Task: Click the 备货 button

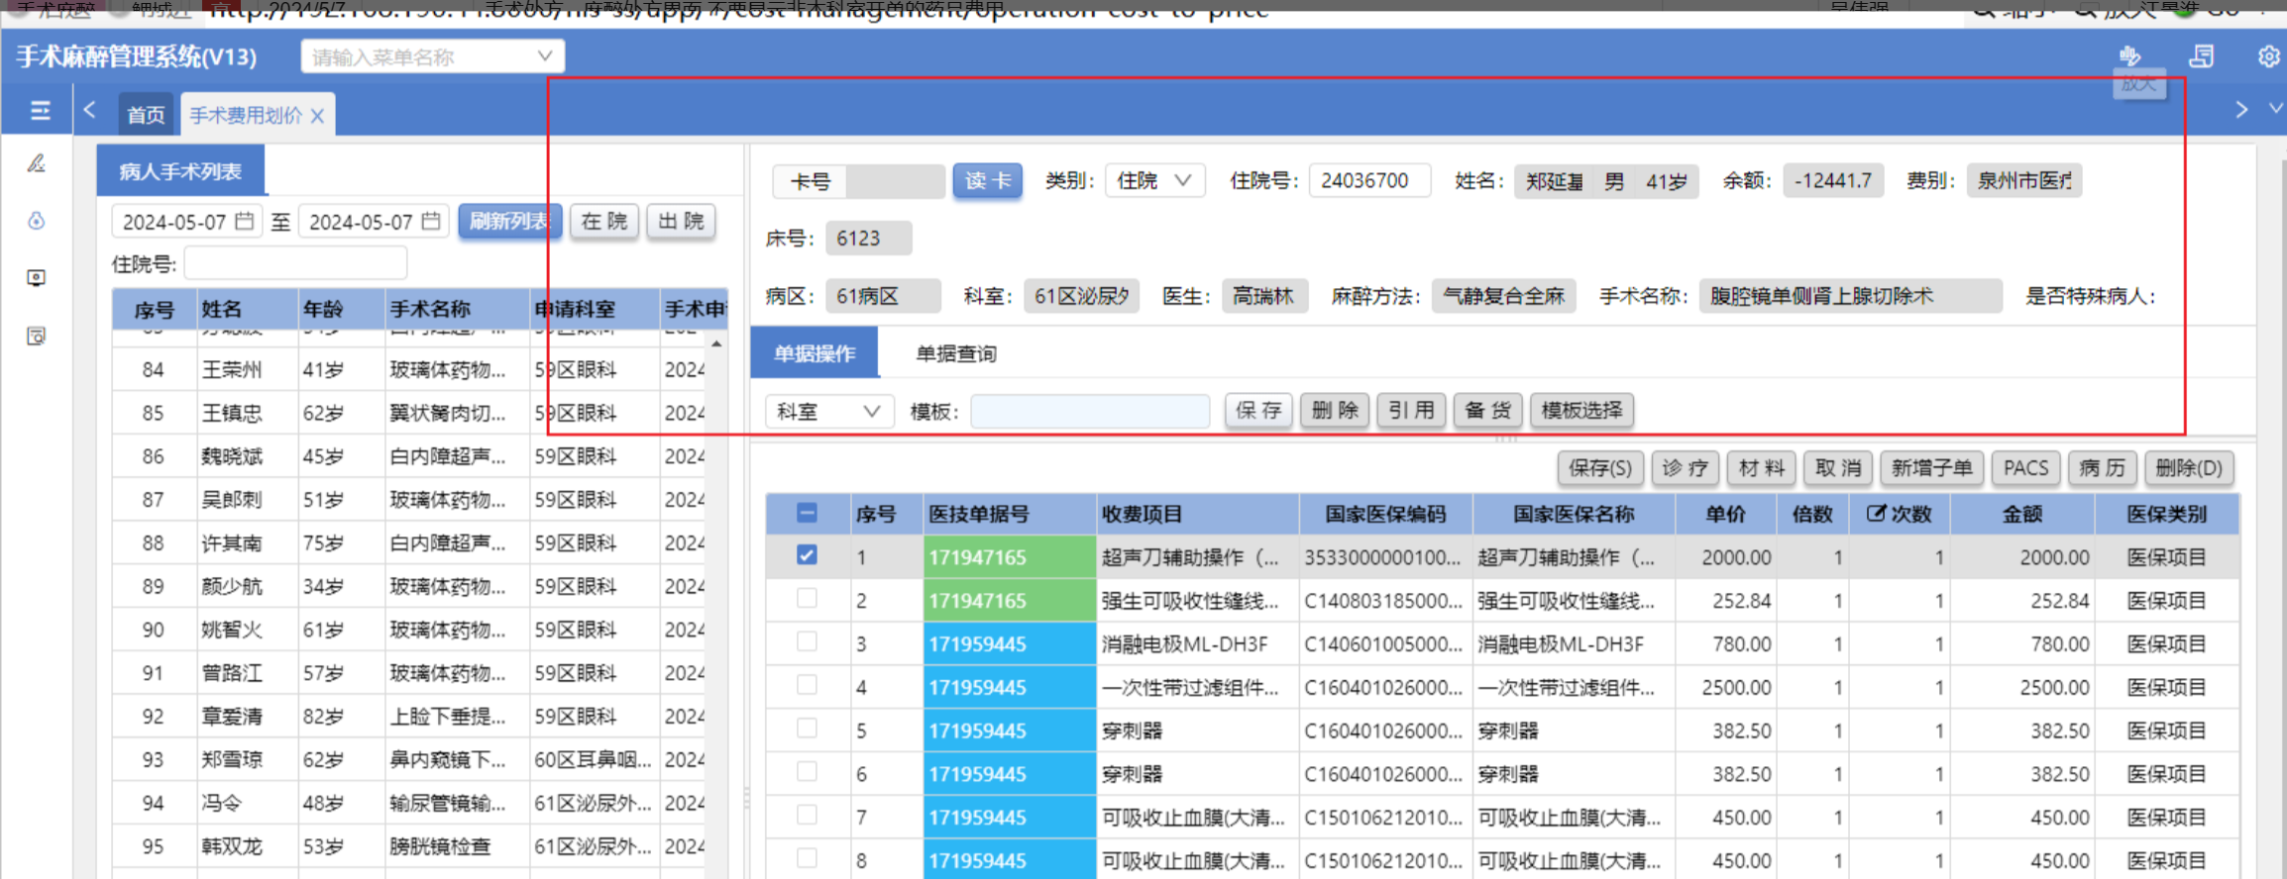Action: click(x=1487, y=410)
